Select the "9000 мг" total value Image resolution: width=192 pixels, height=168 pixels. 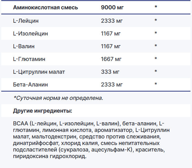[112, 7]
